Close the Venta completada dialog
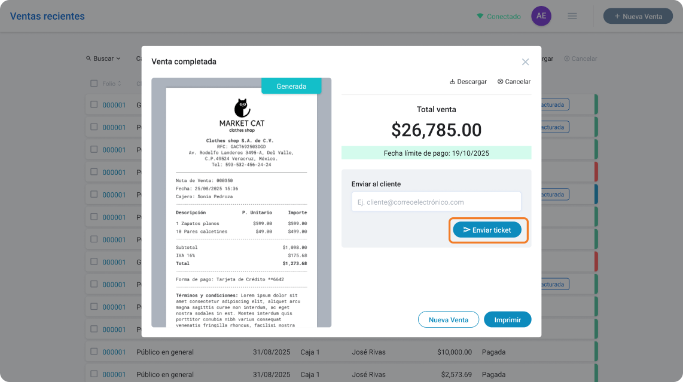The height and width of the screenshot is (382, 683). [x=525, y=61]
